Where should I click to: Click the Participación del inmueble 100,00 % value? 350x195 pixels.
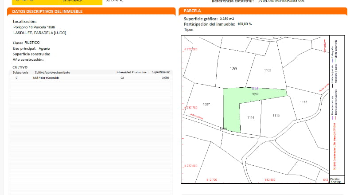(x=245, y=24)
